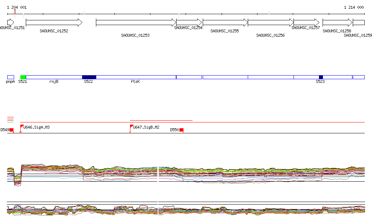
Task: Select the SAOUHSC_01253 gene arrow
Action: tap(136, 23)
